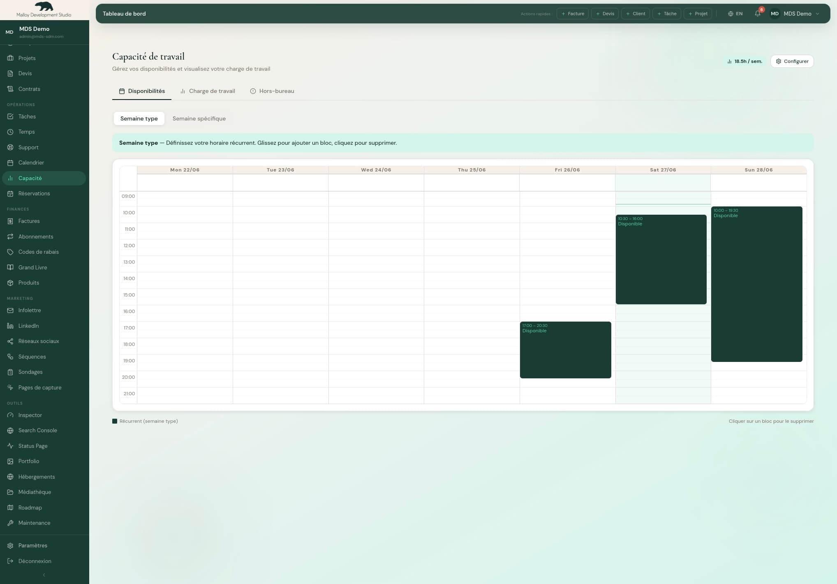The height and width of the screenshot is (584, 837).
Task: Click the Récurrent legend color square
Action: (x=115, y=421)
